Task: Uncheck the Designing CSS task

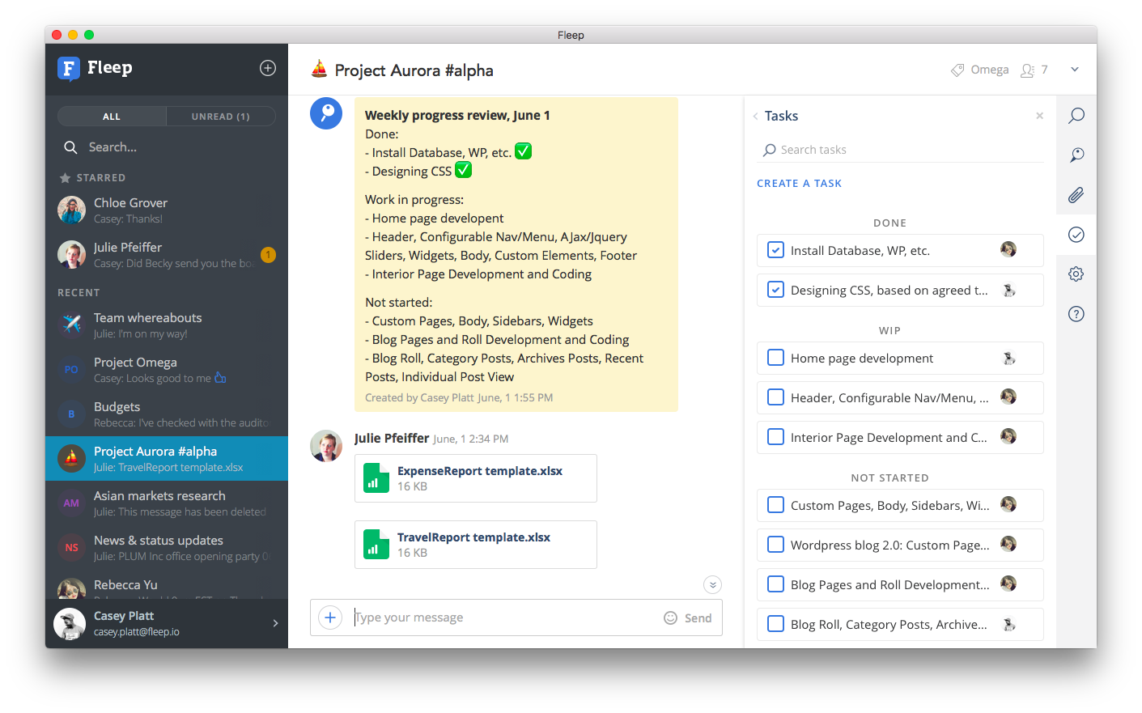Action: coord(775,290)
